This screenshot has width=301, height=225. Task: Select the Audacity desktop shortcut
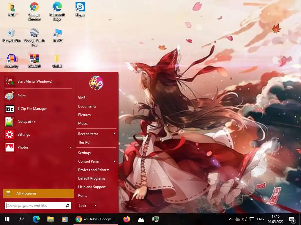pyautogui.click(x=11, y=61)
